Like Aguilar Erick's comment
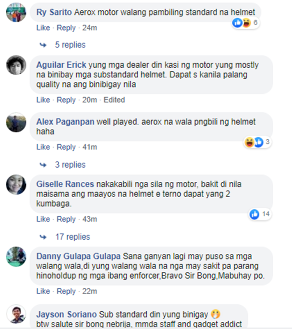Image resolution: width=292 pixels, height=330 pixels. pos(43,100)
